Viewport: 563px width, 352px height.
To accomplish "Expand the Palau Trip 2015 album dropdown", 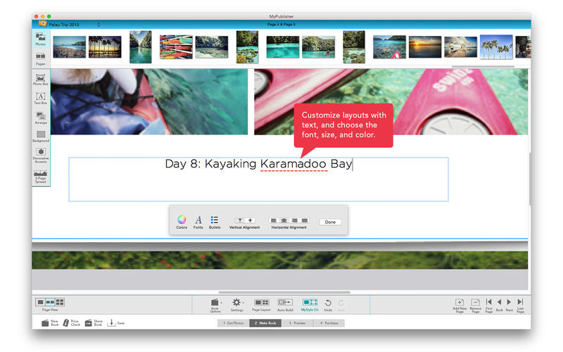I will tap(99, 25).
